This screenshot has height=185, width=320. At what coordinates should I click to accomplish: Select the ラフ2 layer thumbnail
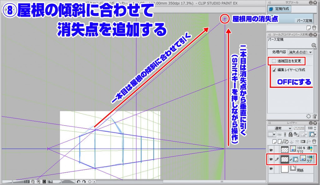click(285, 150)
